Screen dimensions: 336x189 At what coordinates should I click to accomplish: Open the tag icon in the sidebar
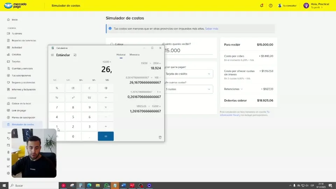(8, 138)
